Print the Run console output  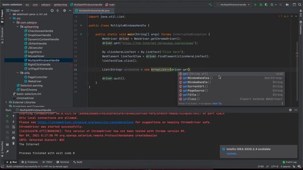pyautogui.click(x=13, y=138)
